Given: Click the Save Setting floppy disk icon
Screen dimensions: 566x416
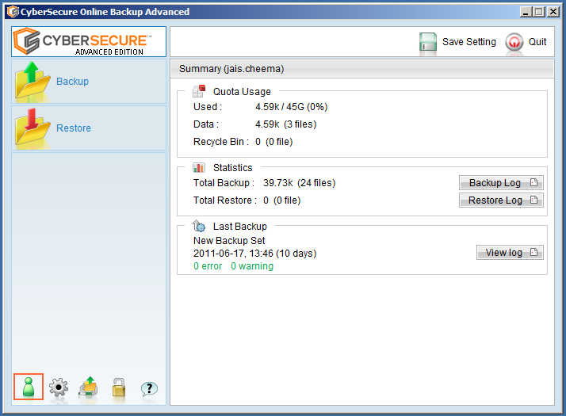Looking at the screenshot, I should [428, 42].
